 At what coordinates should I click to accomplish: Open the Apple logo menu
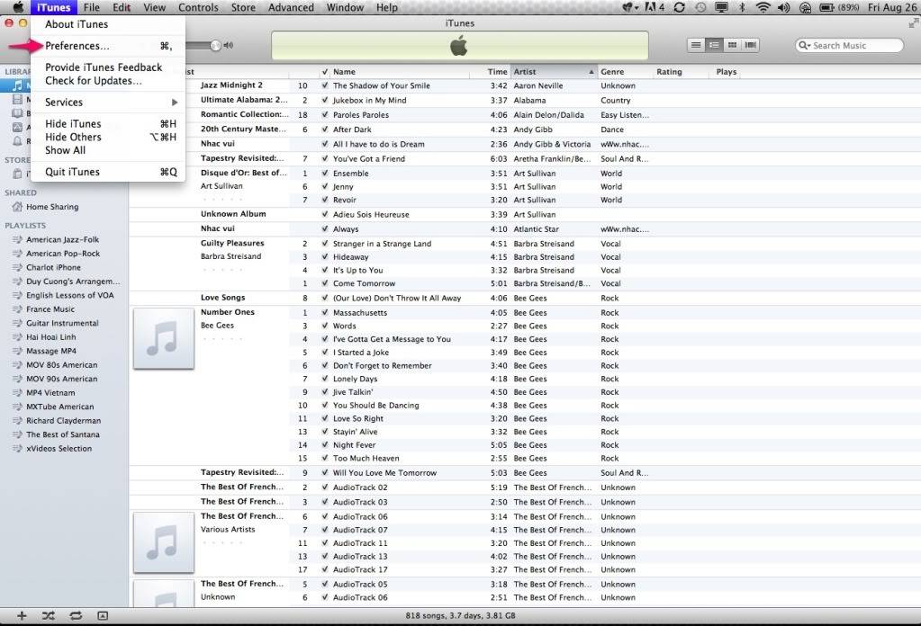click(18, 7)
